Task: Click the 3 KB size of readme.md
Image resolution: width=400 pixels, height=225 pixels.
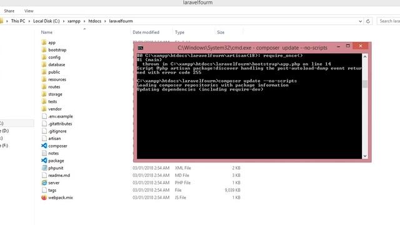Action: coord(236,175)
